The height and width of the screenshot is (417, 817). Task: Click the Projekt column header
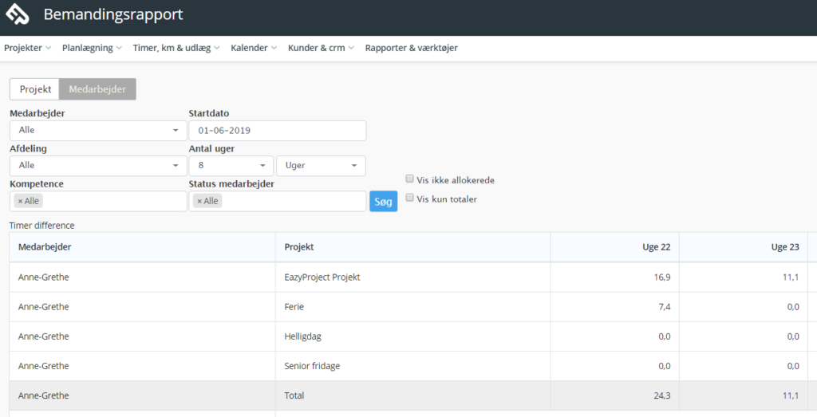point(412,247)
